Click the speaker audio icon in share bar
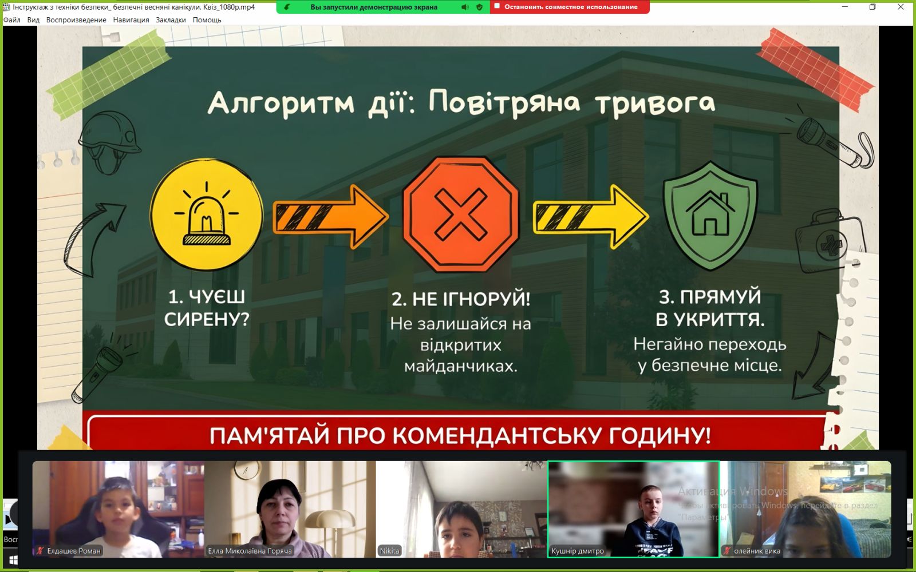This screenshot has height=572, width=916. (465, 7)
